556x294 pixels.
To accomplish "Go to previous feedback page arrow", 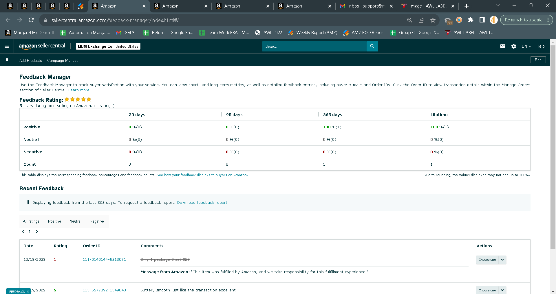I will [23, 232].
